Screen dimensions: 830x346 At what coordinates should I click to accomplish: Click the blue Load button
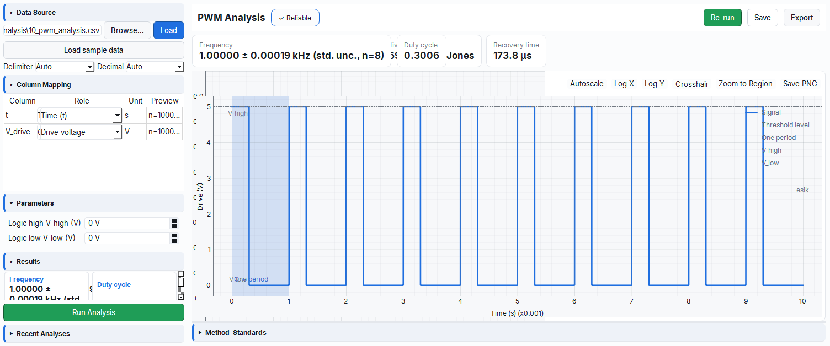(x=169, y=30)
